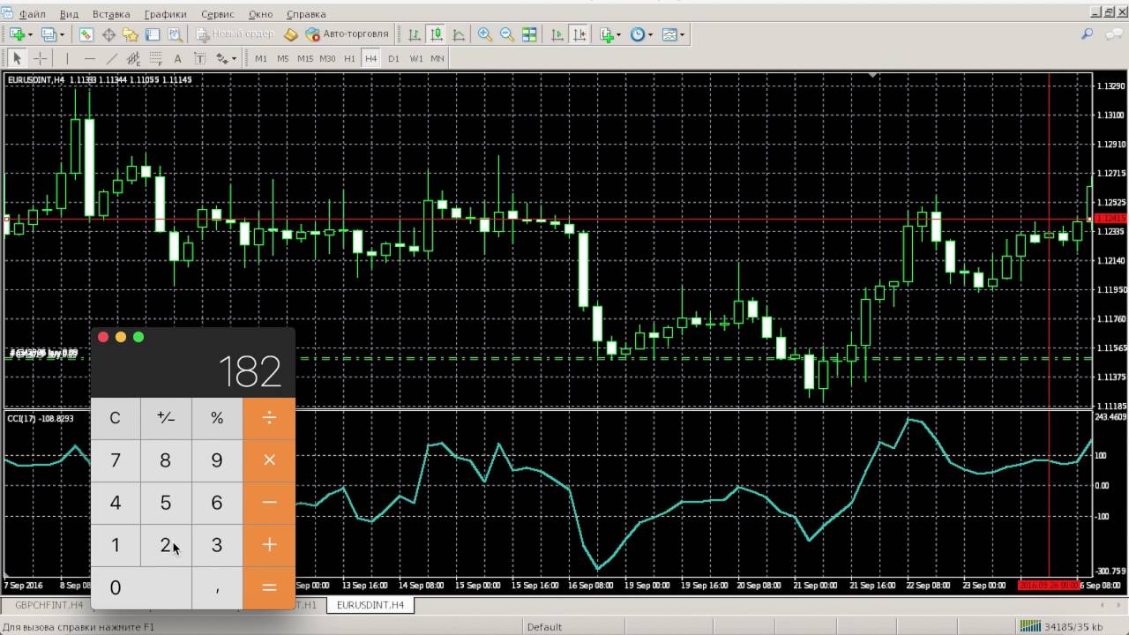
Task: Select the trendline tool
Action: pos(111,58)
